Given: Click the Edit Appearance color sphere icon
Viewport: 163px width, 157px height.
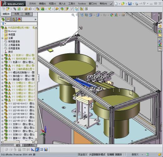Looking at the screenshot, I should pos(112,15).
